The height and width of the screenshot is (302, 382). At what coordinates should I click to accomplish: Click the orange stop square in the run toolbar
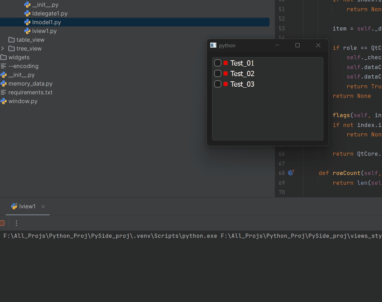[2, 223]
